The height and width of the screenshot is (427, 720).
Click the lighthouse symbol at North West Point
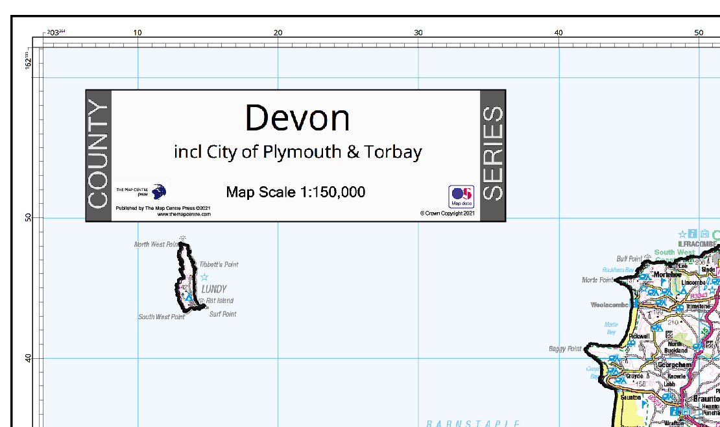point(183,238)
